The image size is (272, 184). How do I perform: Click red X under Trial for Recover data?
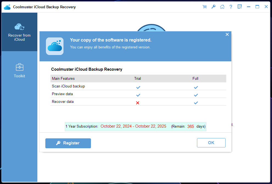[138, 103]
